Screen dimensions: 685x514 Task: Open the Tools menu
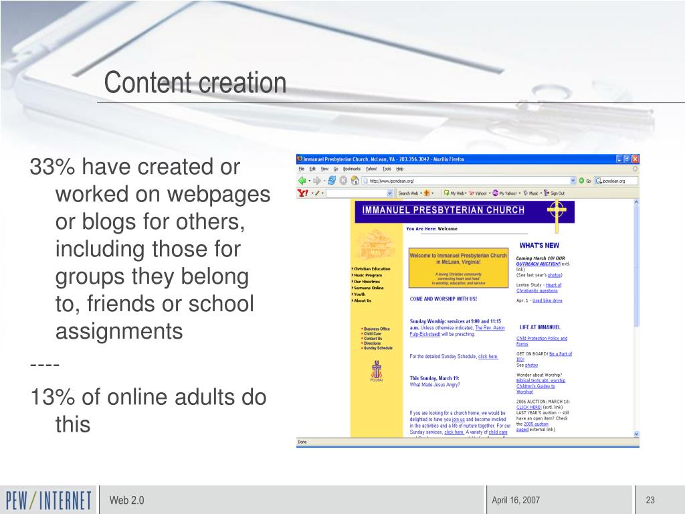[387, 169]
